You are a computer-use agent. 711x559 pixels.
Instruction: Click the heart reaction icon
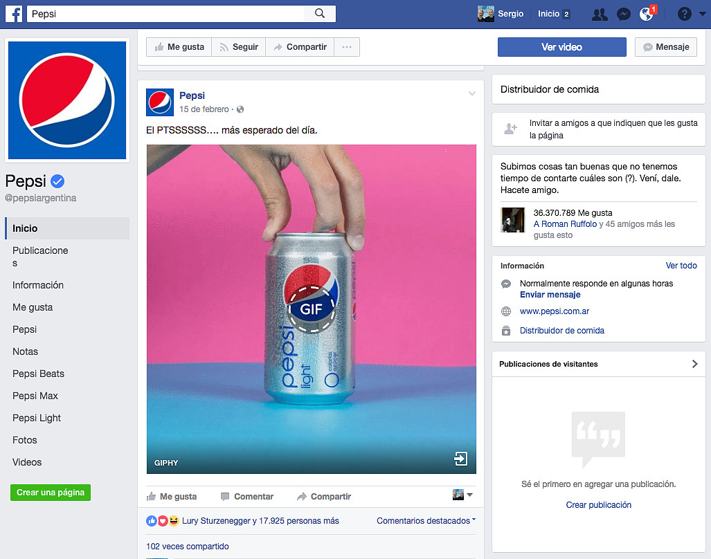pos(162,521)
